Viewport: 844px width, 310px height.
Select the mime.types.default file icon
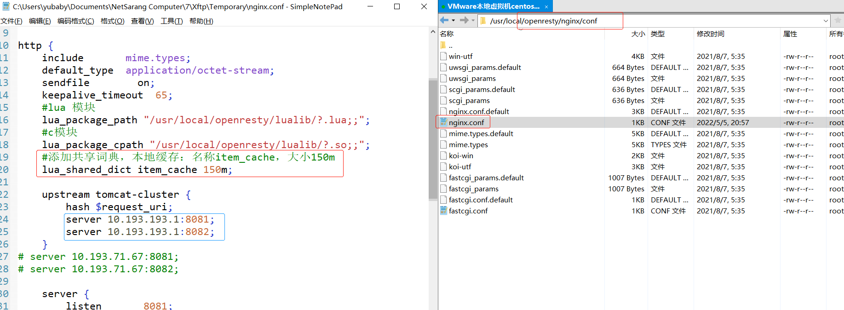pos(443,133)
